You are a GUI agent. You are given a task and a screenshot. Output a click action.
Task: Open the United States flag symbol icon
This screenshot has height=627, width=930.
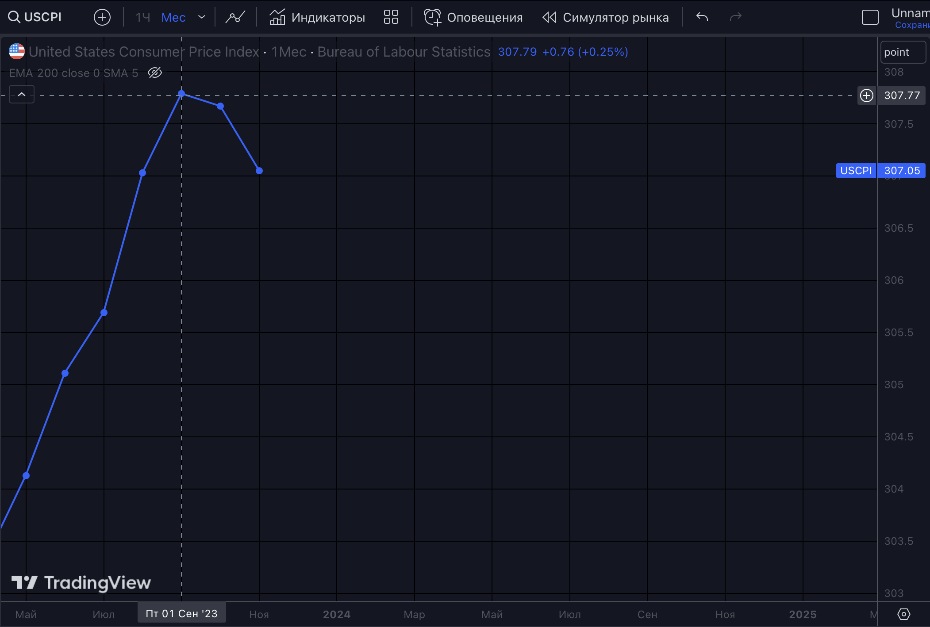click(x=17, y=51)
